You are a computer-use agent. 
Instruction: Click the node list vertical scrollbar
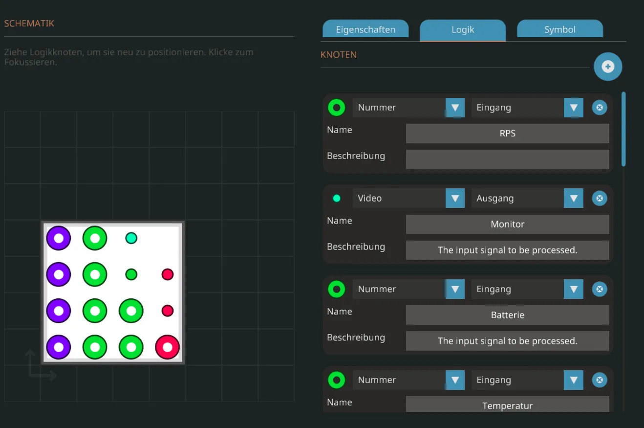[623, 130]
